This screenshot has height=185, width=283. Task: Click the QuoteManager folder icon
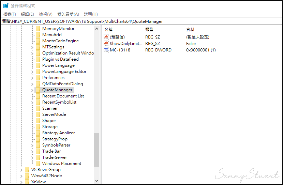[x=38, y=90]
